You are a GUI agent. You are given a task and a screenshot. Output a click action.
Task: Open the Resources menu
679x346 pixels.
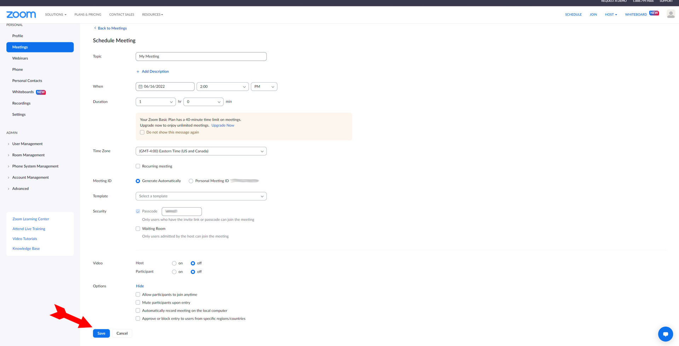152,14
